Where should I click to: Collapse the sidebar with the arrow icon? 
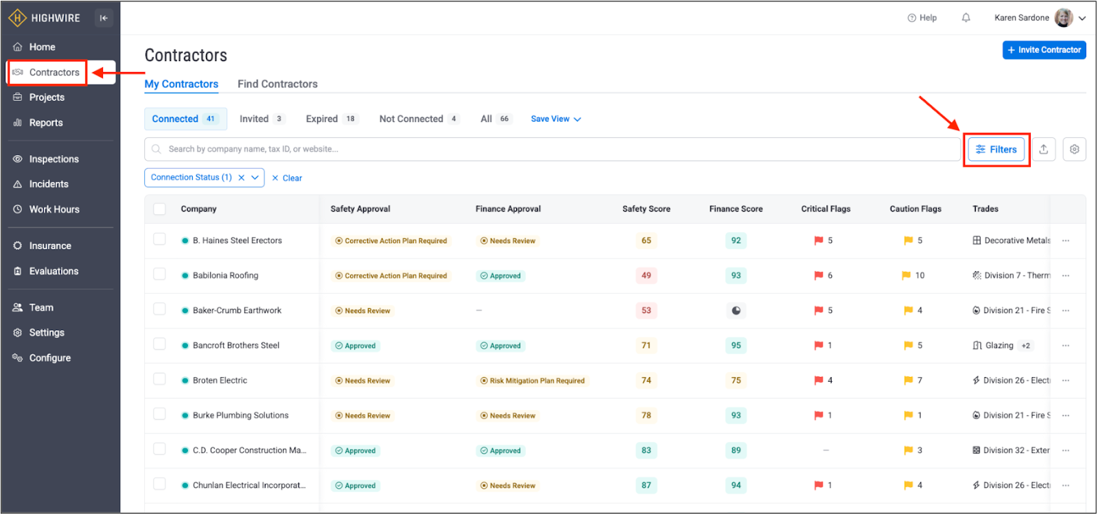point(104,18)
